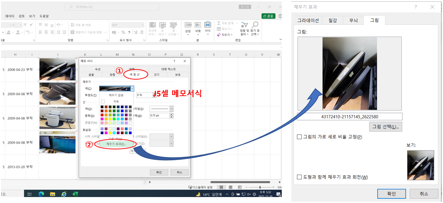Click the Share (공유) button
Image resolution: width=443 pixels, height=203 pixels.
[x=268, y=16]
